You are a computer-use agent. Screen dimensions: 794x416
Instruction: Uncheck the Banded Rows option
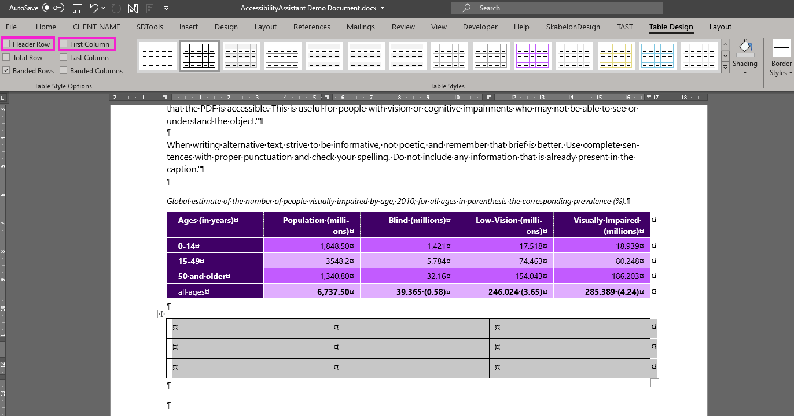pos(6,70)
